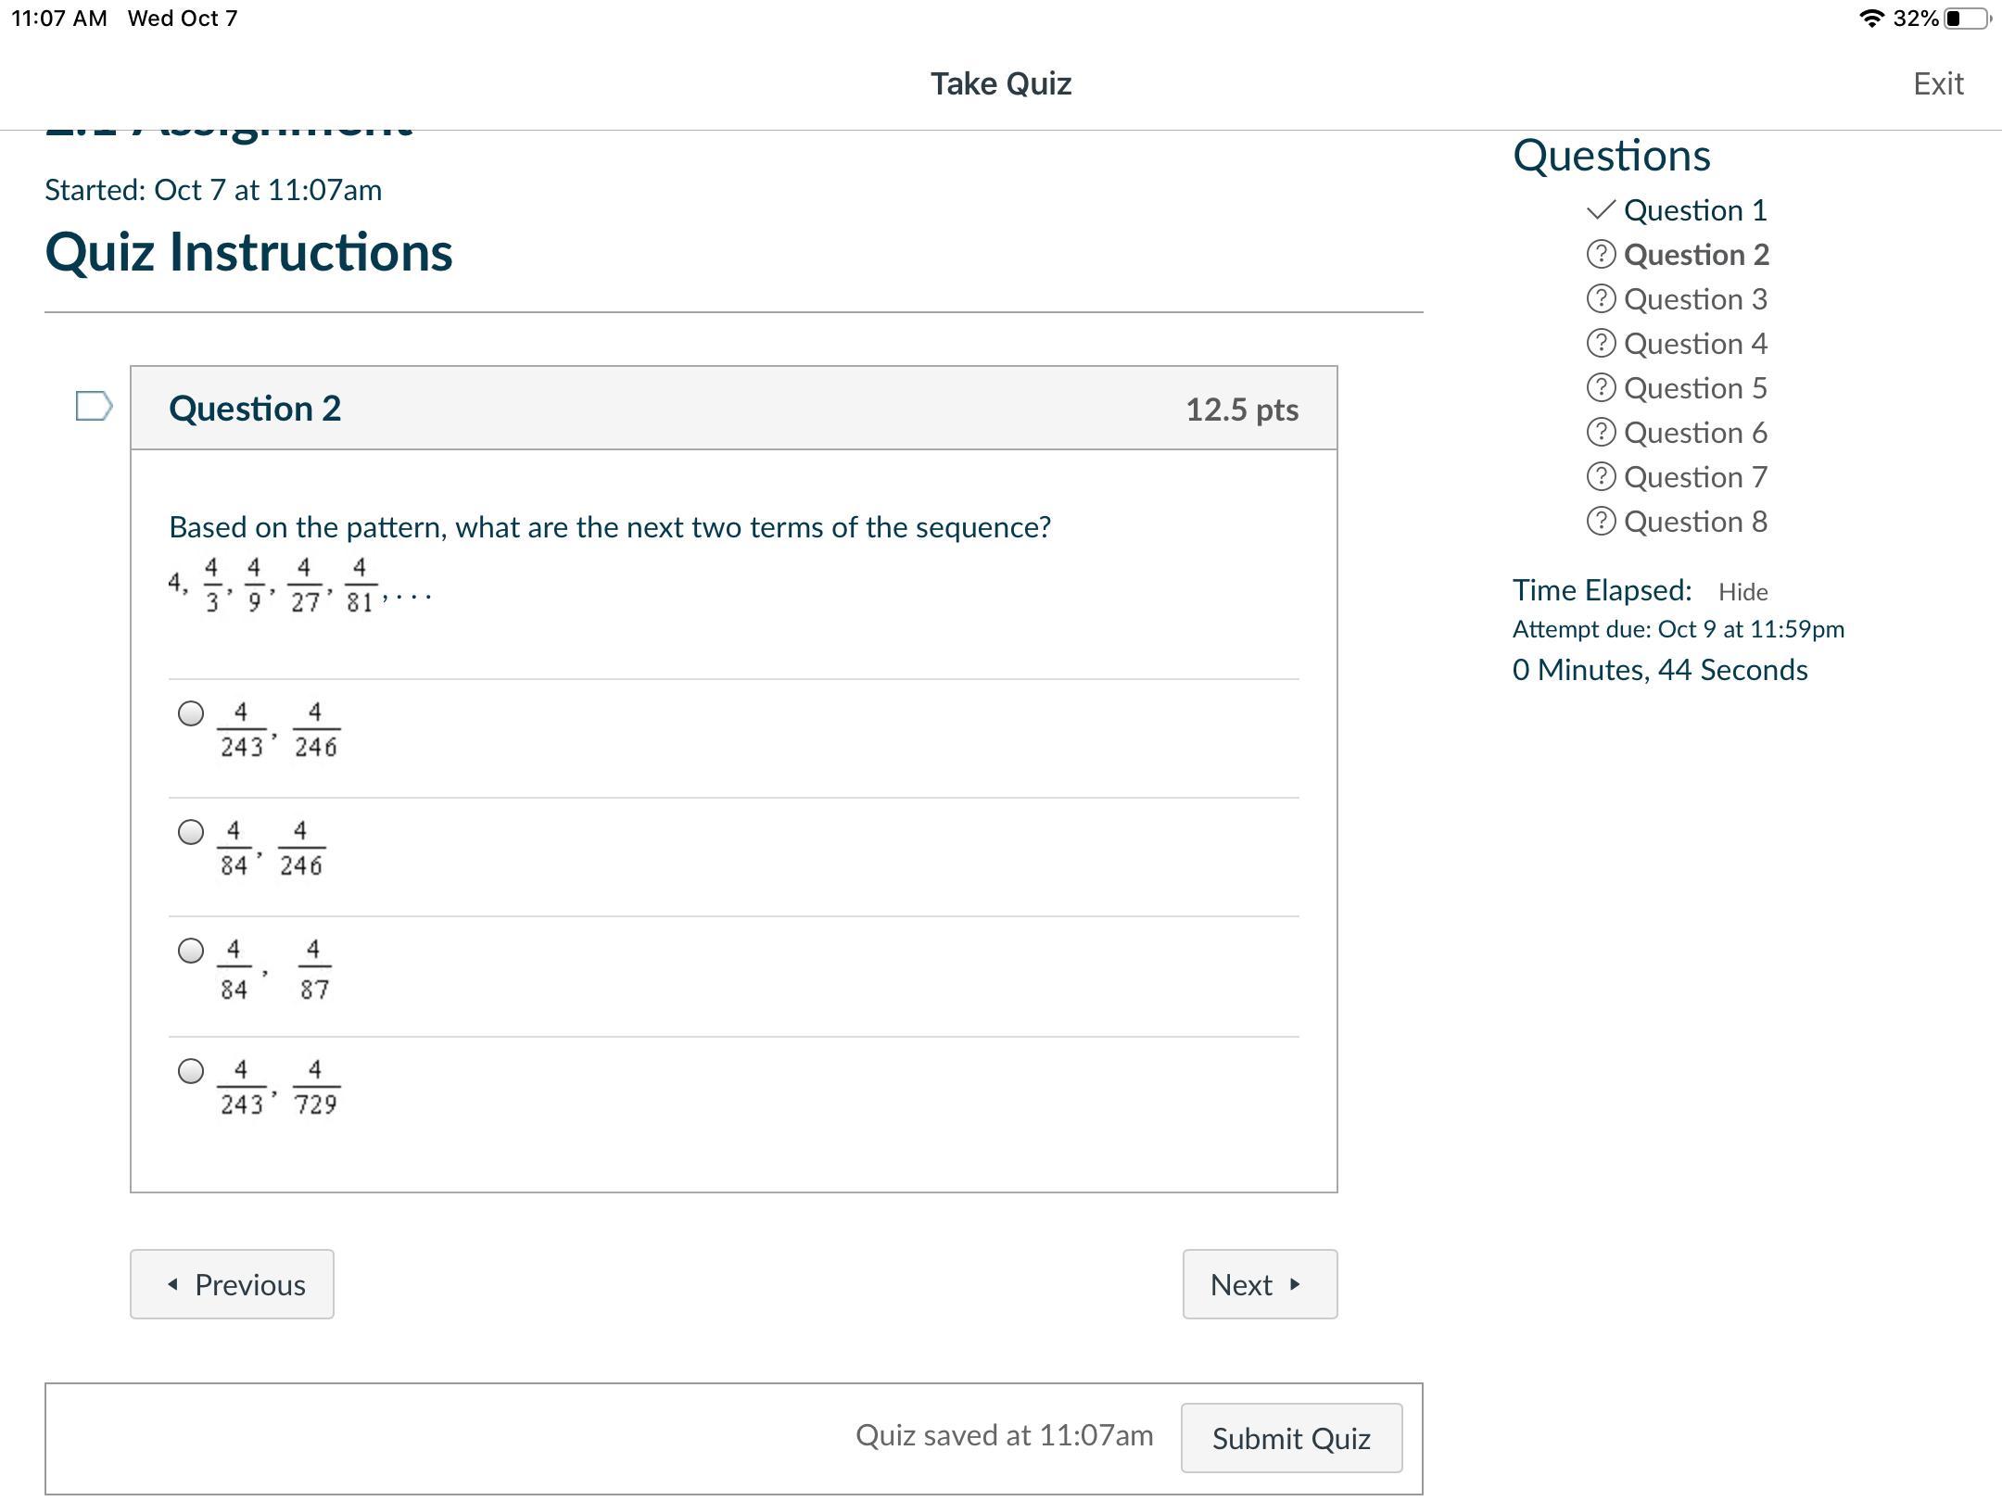Click the checkmark icon beside Question 1
Image resolution: width=2002 pixels, height=1501 pixels.
[1601, 210]
